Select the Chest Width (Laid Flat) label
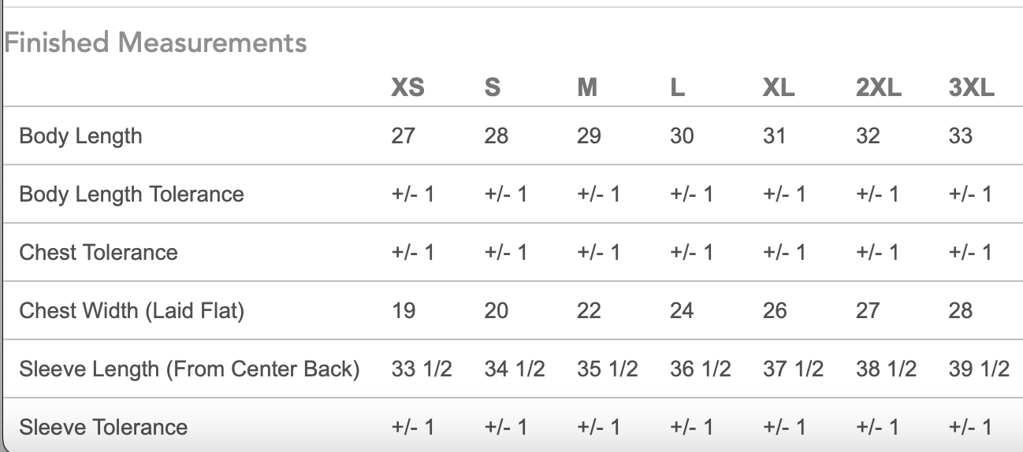 (132, 311)
